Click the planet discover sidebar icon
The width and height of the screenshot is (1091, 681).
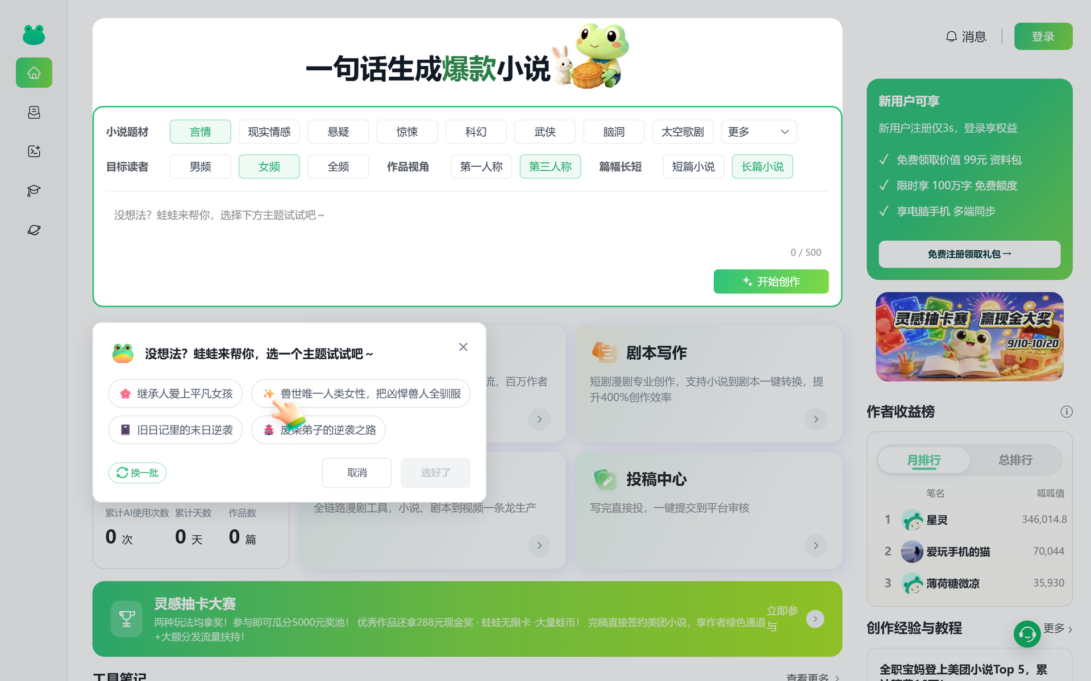[x=34, y=230]
